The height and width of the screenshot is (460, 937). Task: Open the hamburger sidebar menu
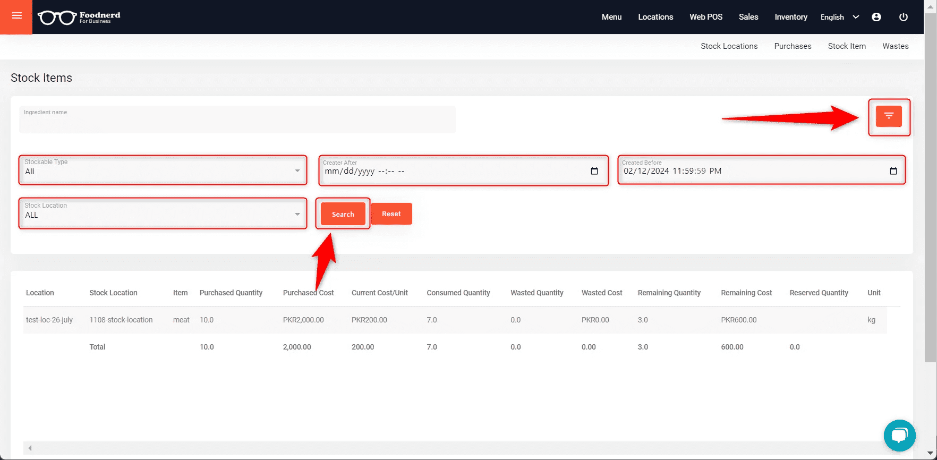[16, 16]
